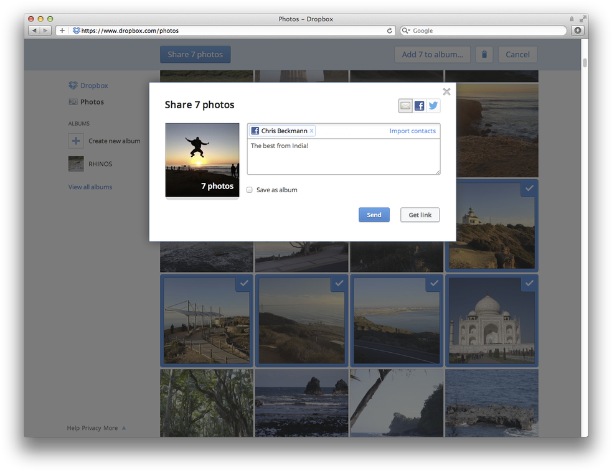Screen dimensions: 612x471
Task: Deselect the pier walkway photo checkmark
Action: [244, 284]
